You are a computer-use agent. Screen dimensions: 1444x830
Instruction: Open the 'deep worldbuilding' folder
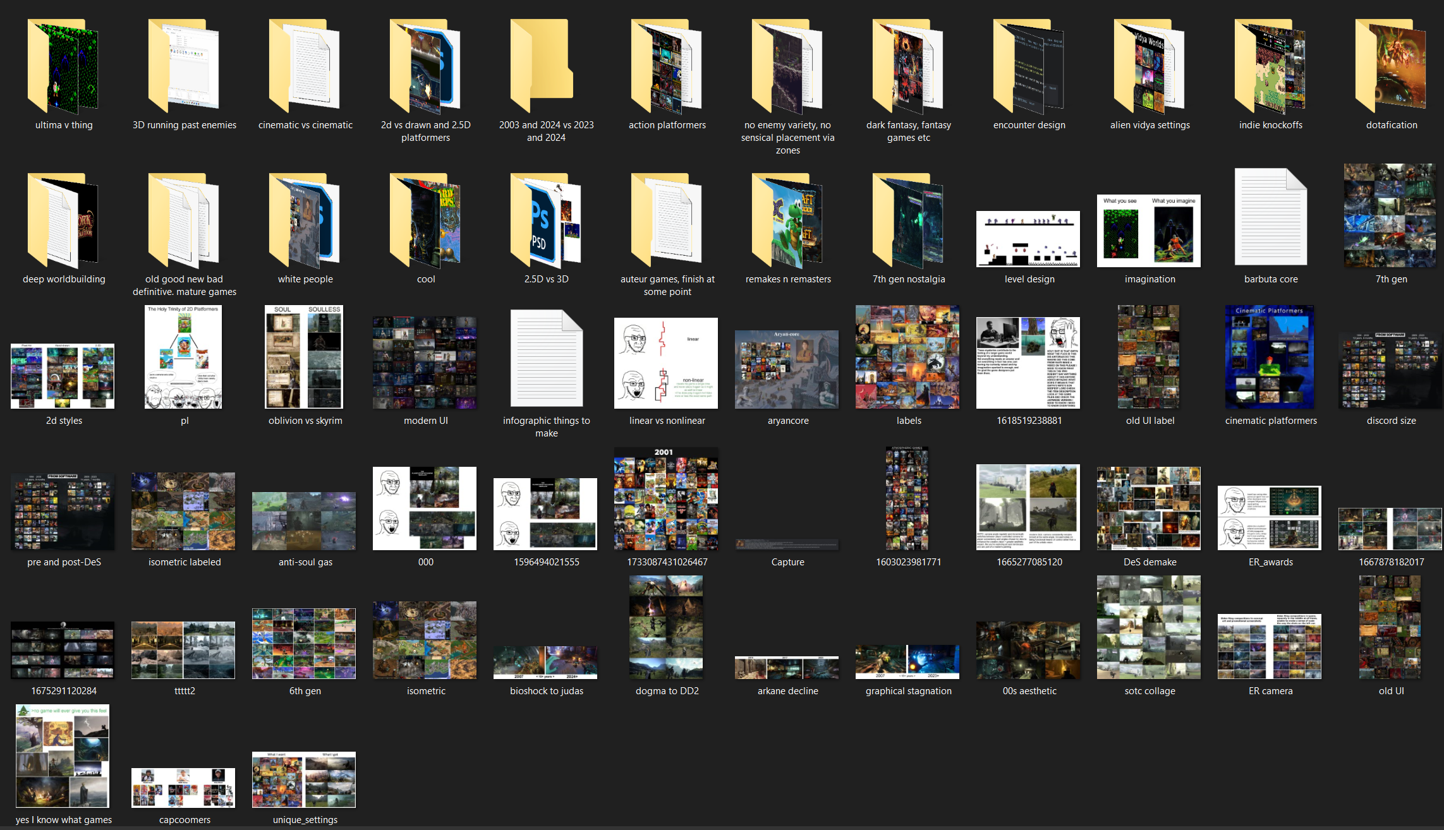coord(63,220)
